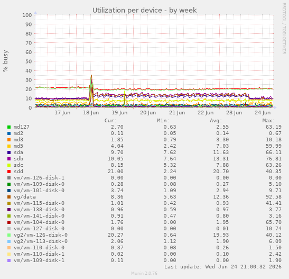Click vg/data max value 92.58

[274, 197]
